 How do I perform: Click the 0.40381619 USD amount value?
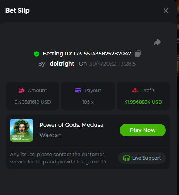(33, 102)
